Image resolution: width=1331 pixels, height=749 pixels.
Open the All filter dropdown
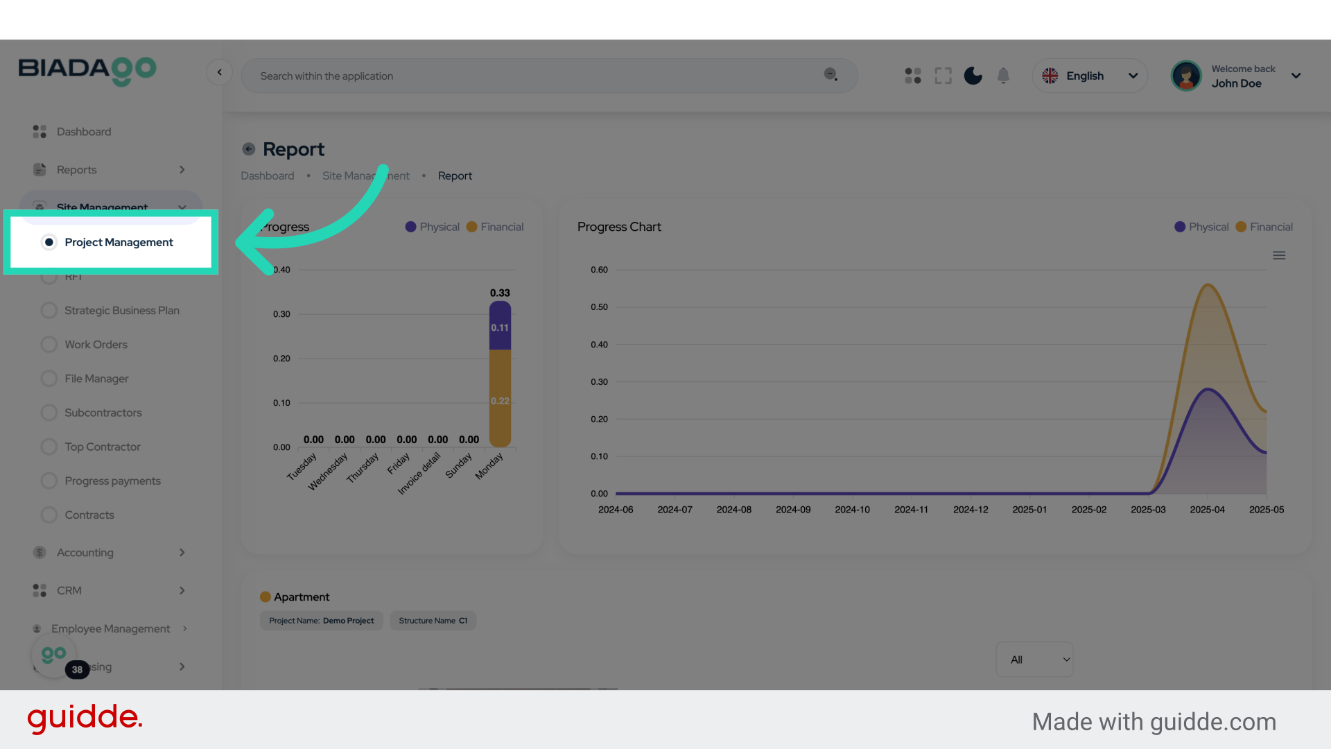(1034, 660)
